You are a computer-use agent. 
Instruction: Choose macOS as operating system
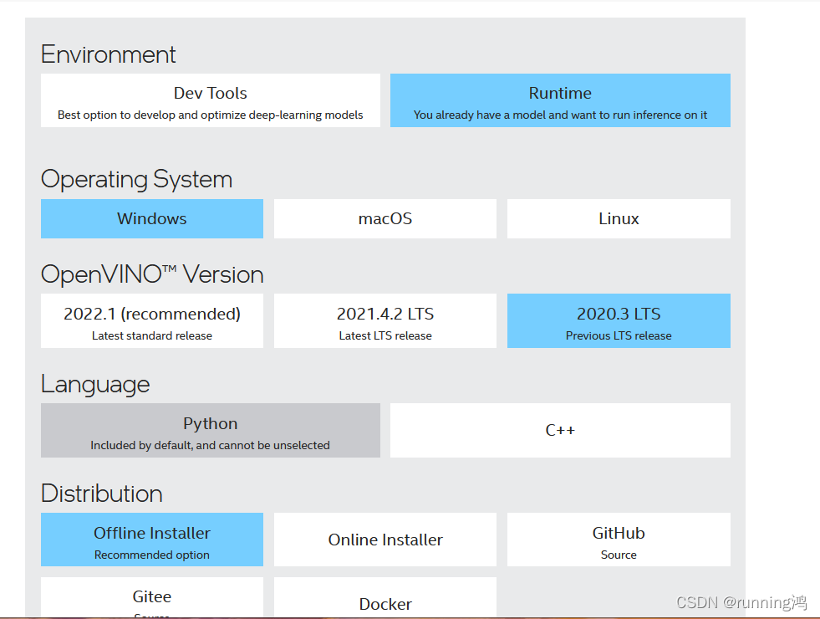coord(385,218)
